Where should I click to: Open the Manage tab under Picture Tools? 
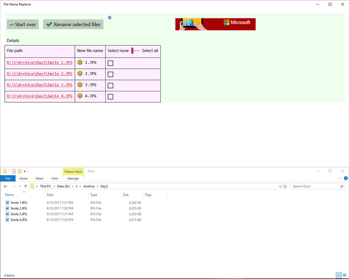pos(73,178)
